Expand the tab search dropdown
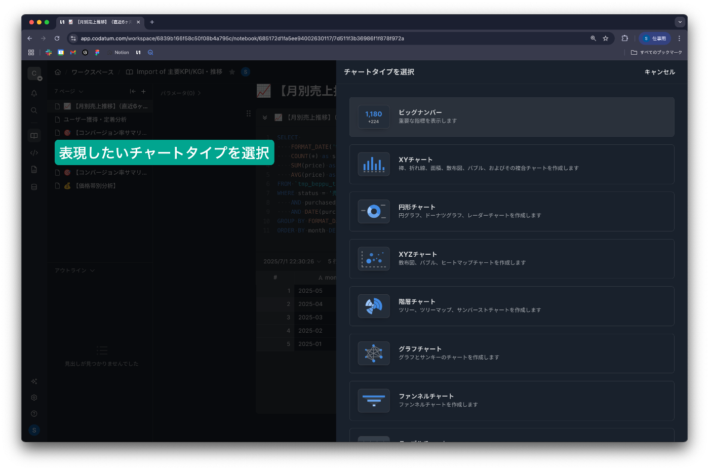This screenshot has height=470, width=709. point(679,22)
